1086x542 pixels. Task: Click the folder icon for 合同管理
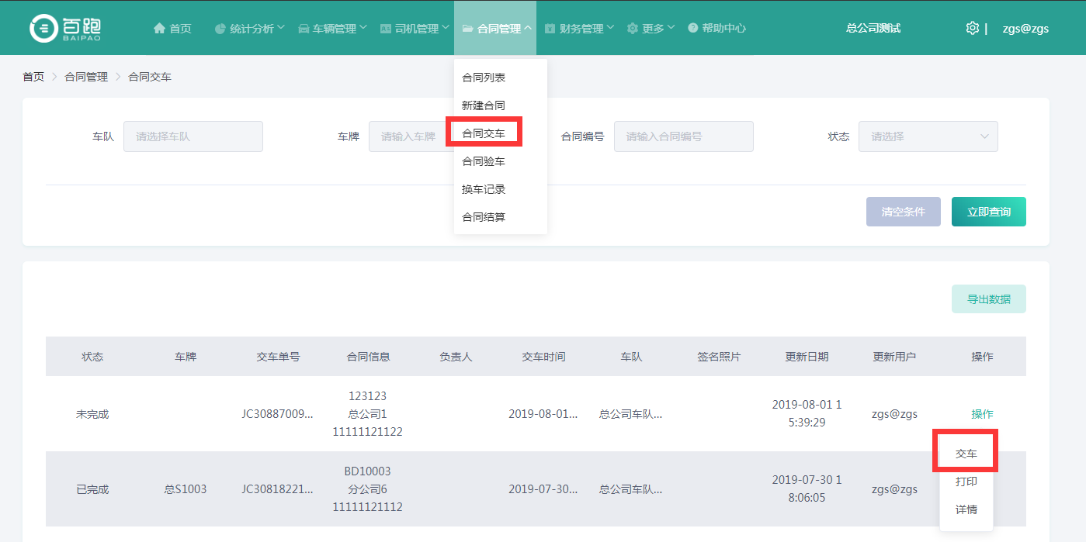(467, 29)
